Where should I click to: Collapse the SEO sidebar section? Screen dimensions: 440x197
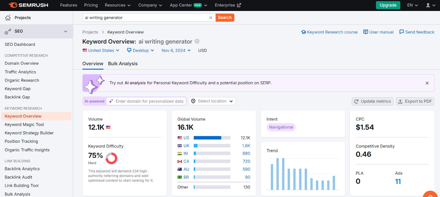click(66, 31)
